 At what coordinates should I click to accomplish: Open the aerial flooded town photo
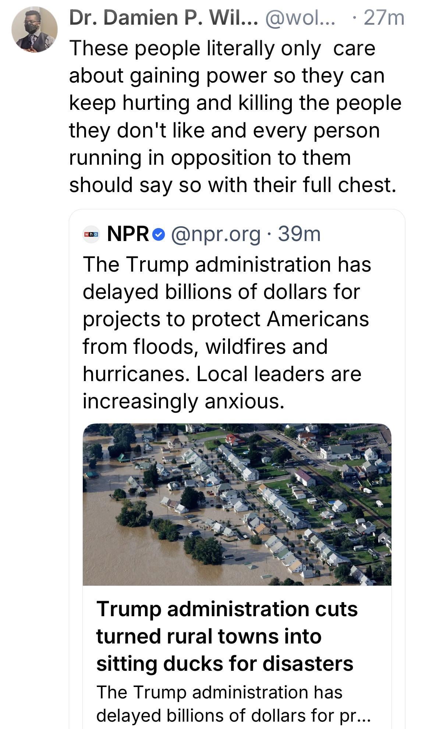[237, 504]
